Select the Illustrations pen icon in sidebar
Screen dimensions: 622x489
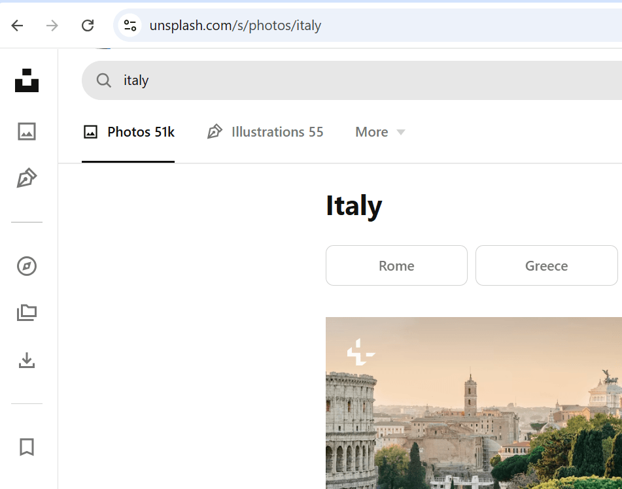(26, 177)
